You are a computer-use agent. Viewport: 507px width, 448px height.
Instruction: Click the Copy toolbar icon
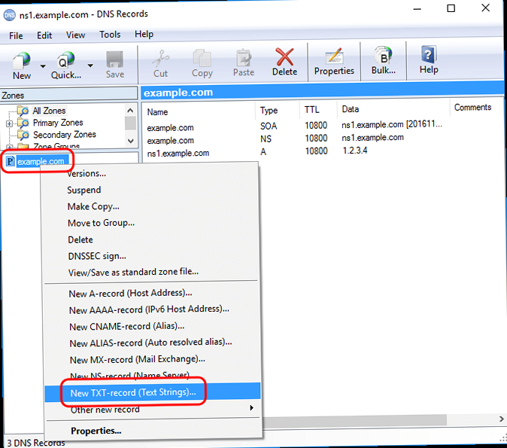202,62
